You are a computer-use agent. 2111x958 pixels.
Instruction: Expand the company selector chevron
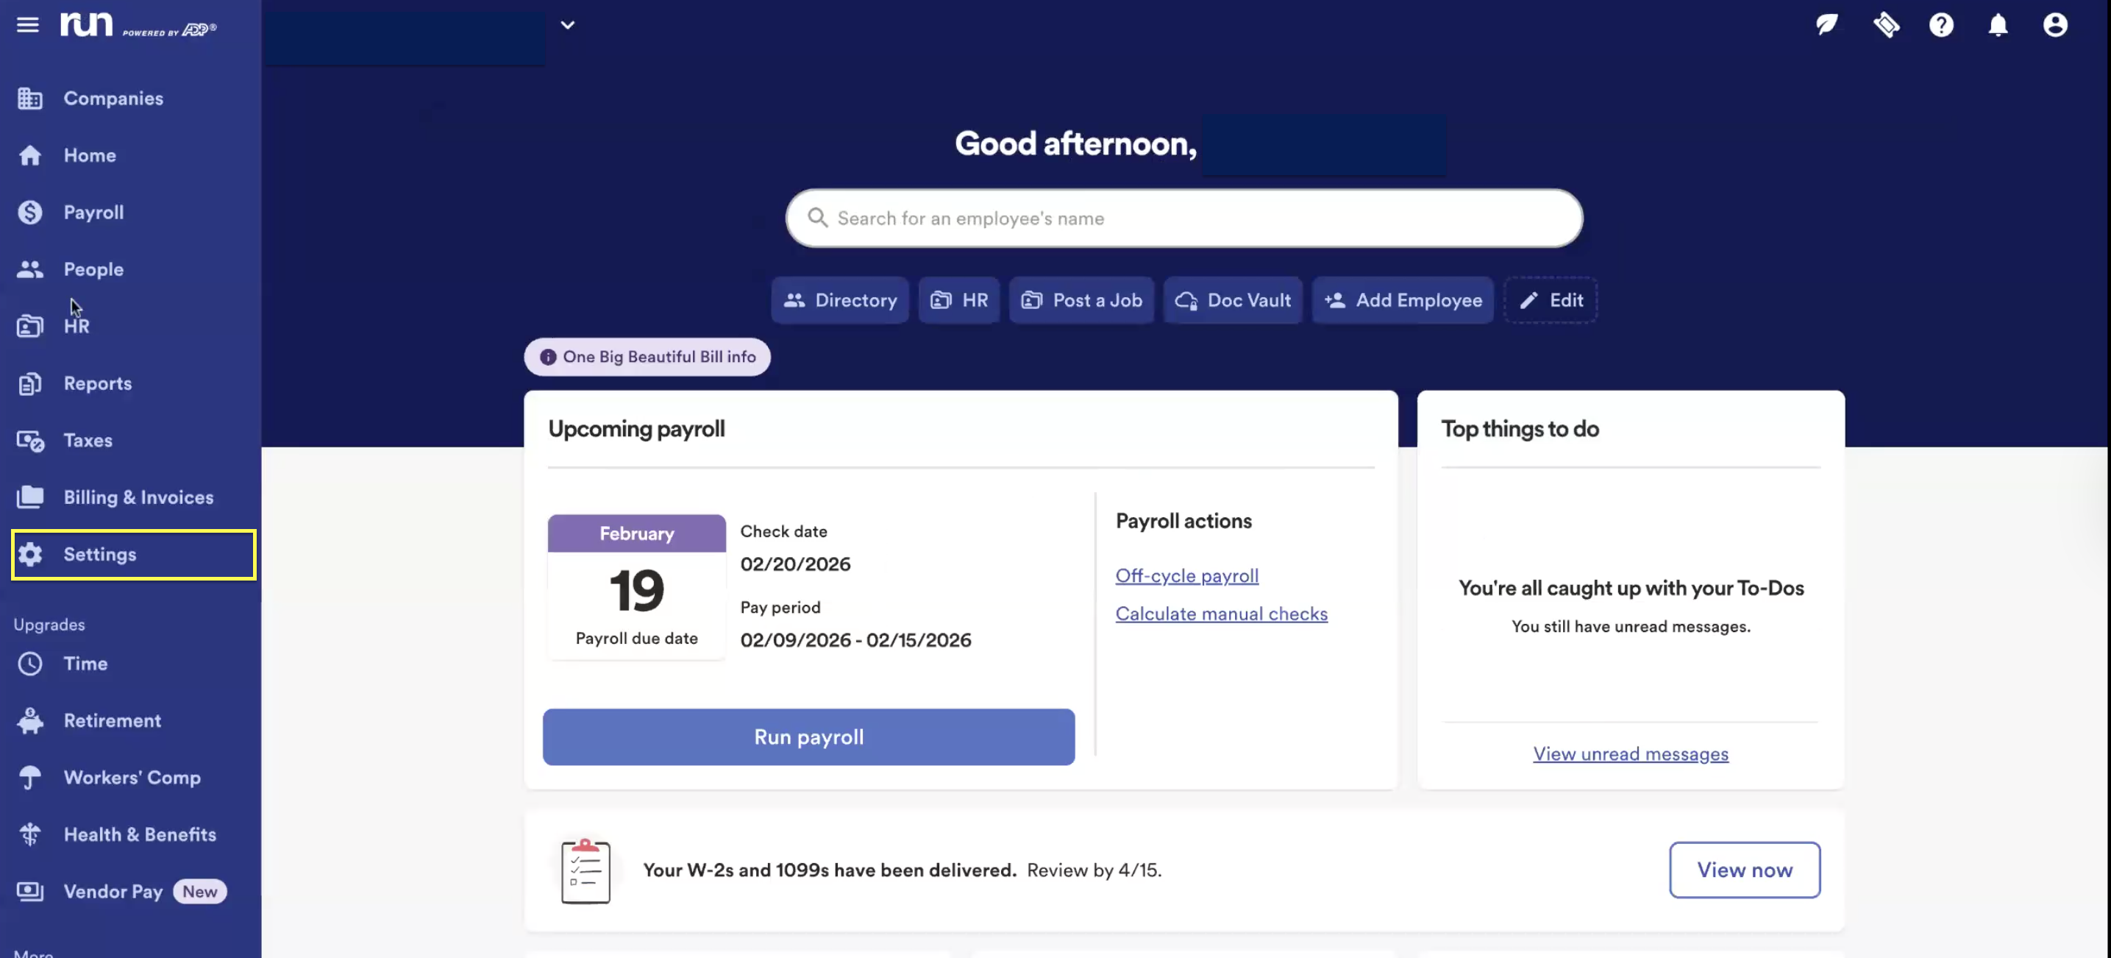click(567, 26)
